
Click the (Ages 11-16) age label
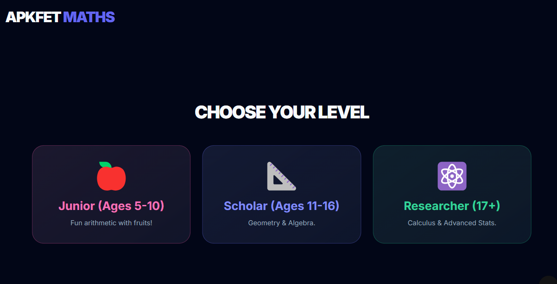[305, 206]
